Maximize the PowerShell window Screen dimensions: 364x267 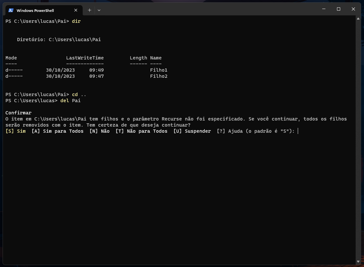339,9
